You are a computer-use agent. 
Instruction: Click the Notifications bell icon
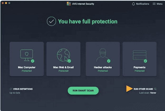pyautogui.click(x=133, y=4)
